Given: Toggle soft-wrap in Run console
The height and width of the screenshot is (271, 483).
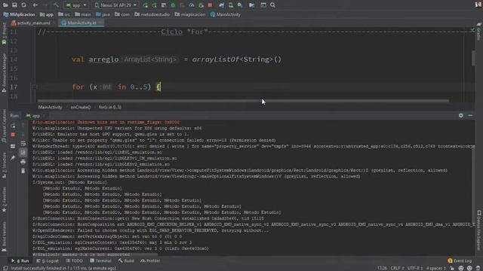Looking at the screenshot, I should click(x=23, y=144).
